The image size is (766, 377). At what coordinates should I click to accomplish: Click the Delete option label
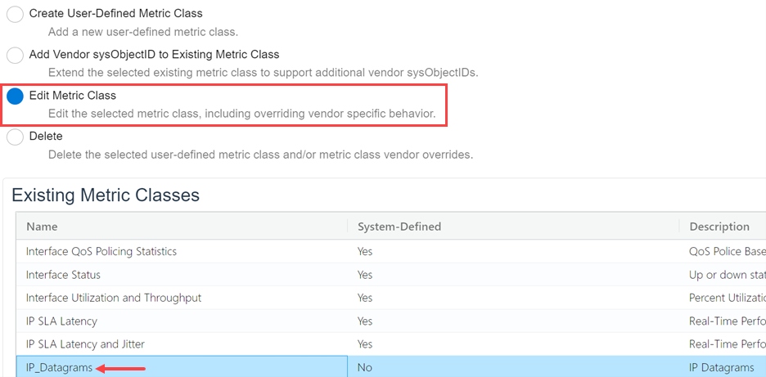pyautogui.click(x=46, y=136)
